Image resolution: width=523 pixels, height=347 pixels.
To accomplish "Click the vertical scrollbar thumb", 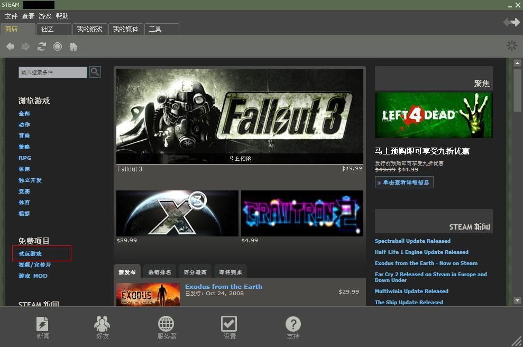I will pos(517,90).
